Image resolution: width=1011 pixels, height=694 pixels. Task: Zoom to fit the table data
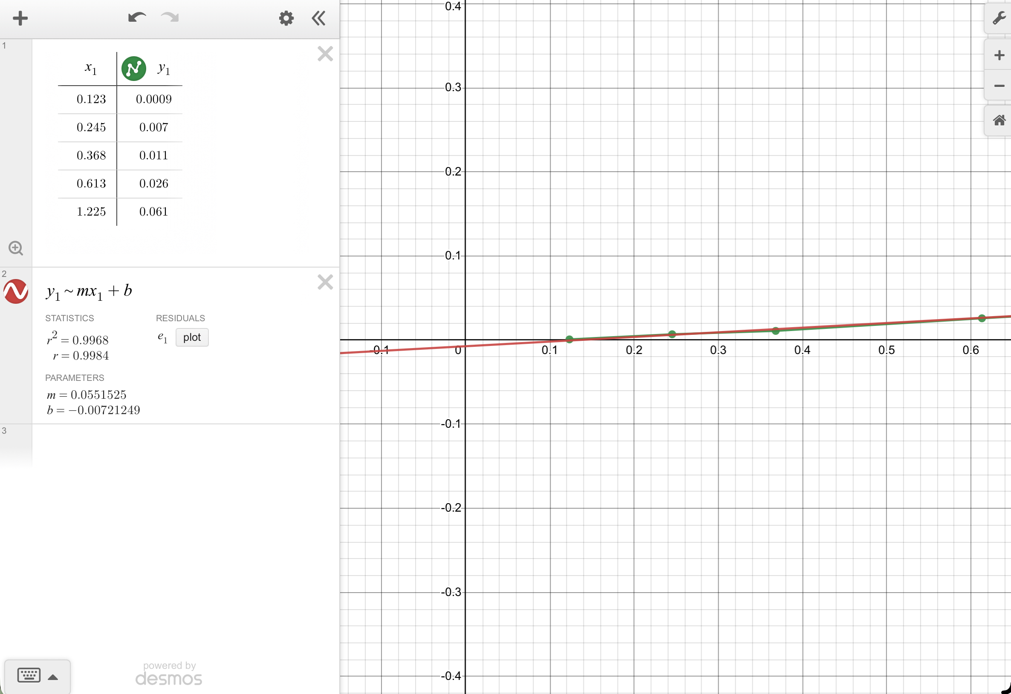point(15,248)
